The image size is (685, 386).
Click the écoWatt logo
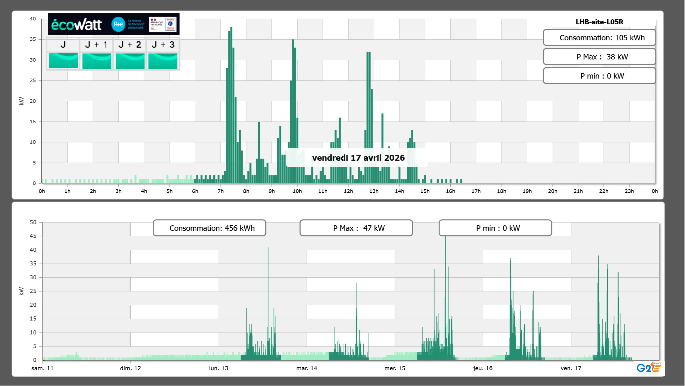tap(77, 25)
